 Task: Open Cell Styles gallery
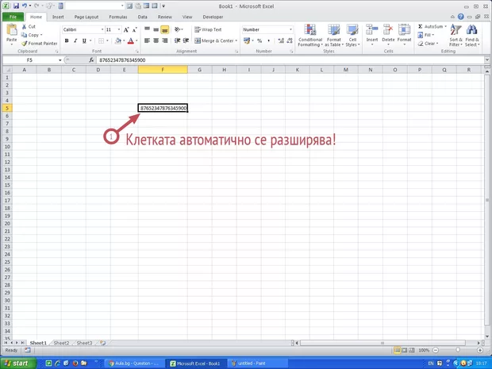point(352,36)
